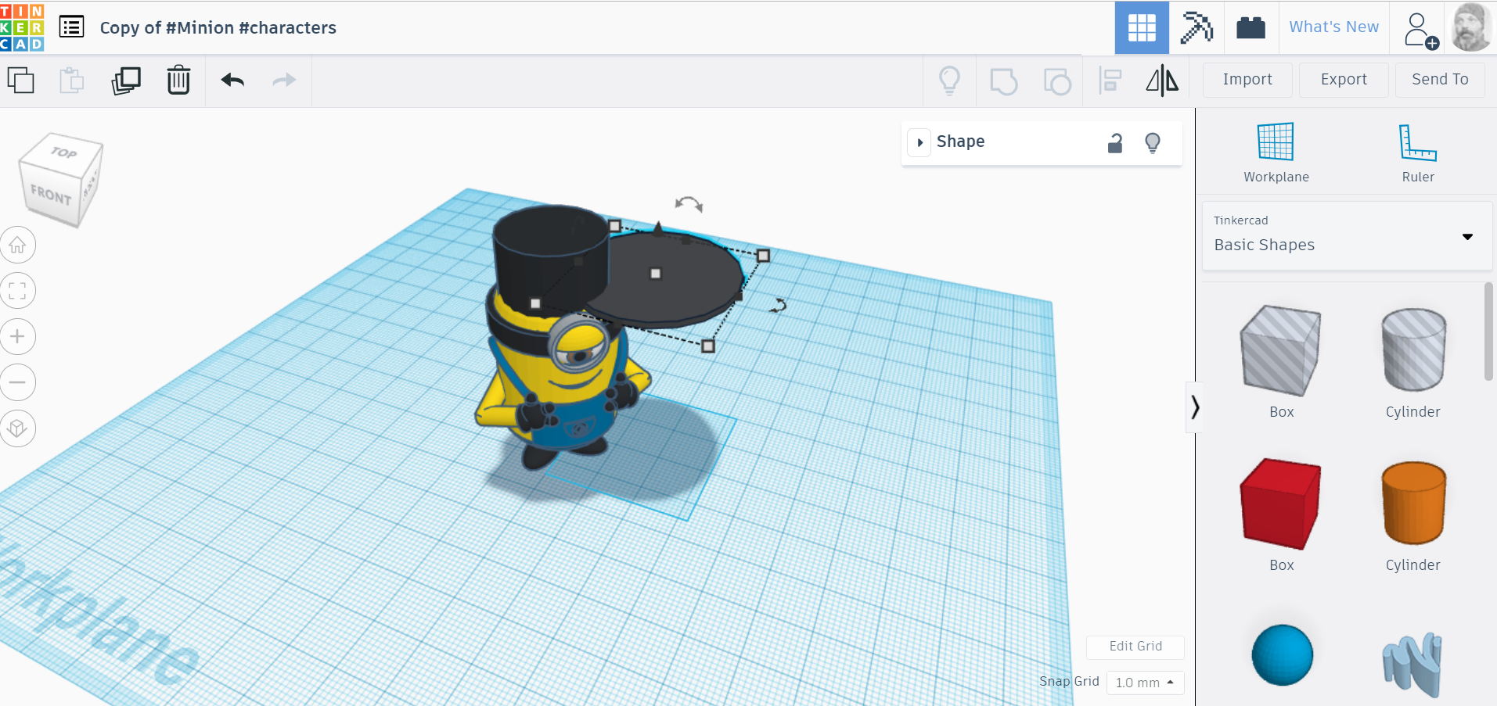Toggle the shape lock padlock
Image resolution: width=1497 pixels, height=706 pixels.
[1115, 143]
